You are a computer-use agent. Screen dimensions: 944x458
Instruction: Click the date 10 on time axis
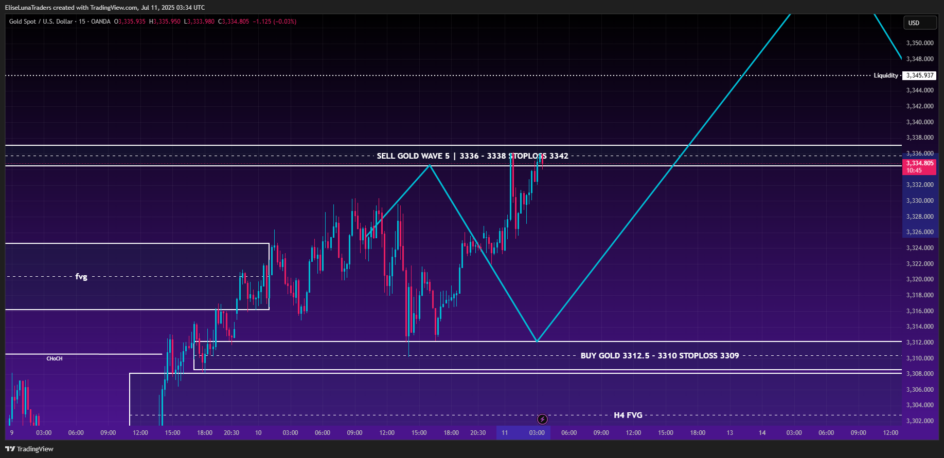coord(258,433)
